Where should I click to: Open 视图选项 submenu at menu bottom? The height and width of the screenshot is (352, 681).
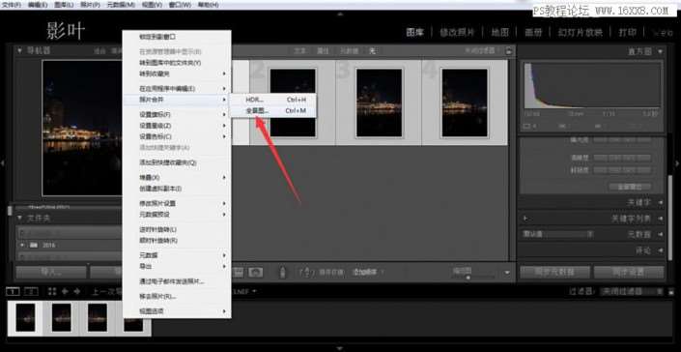click(x=177, y=311)
